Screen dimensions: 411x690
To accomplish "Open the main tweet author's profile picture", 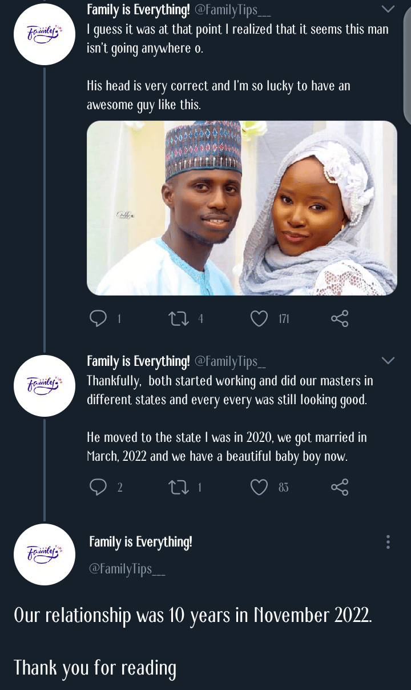I will 45,555.
